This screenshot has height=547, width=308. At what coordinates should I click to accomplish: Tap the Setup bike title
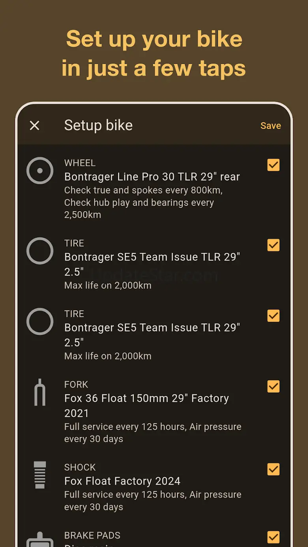(98, 126)
